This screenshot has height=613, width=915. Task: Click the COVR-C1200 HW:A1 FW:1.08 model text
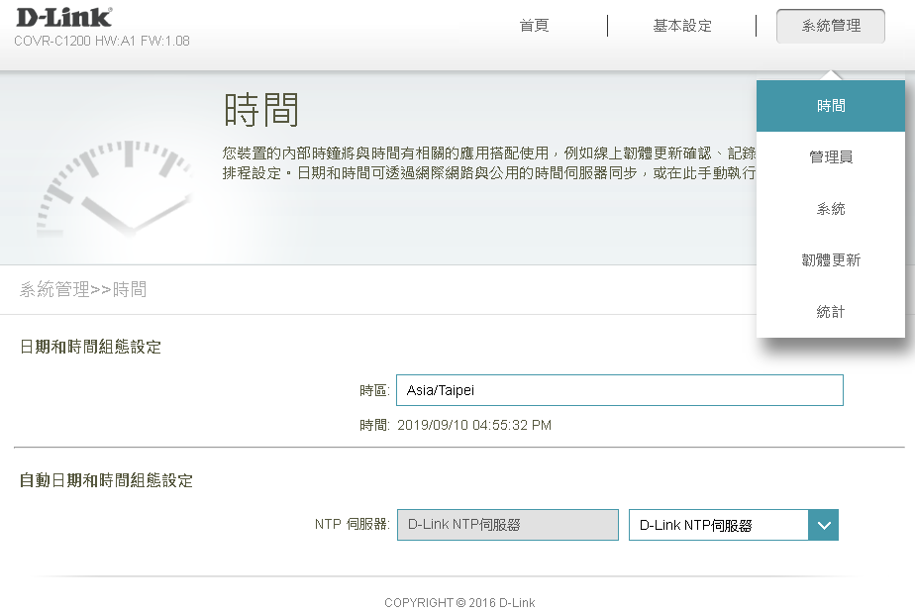point(101,41)
